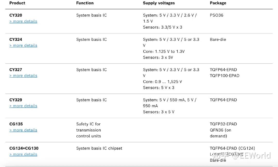
Task: Click the CY320 product name
Action: [16, 15]
